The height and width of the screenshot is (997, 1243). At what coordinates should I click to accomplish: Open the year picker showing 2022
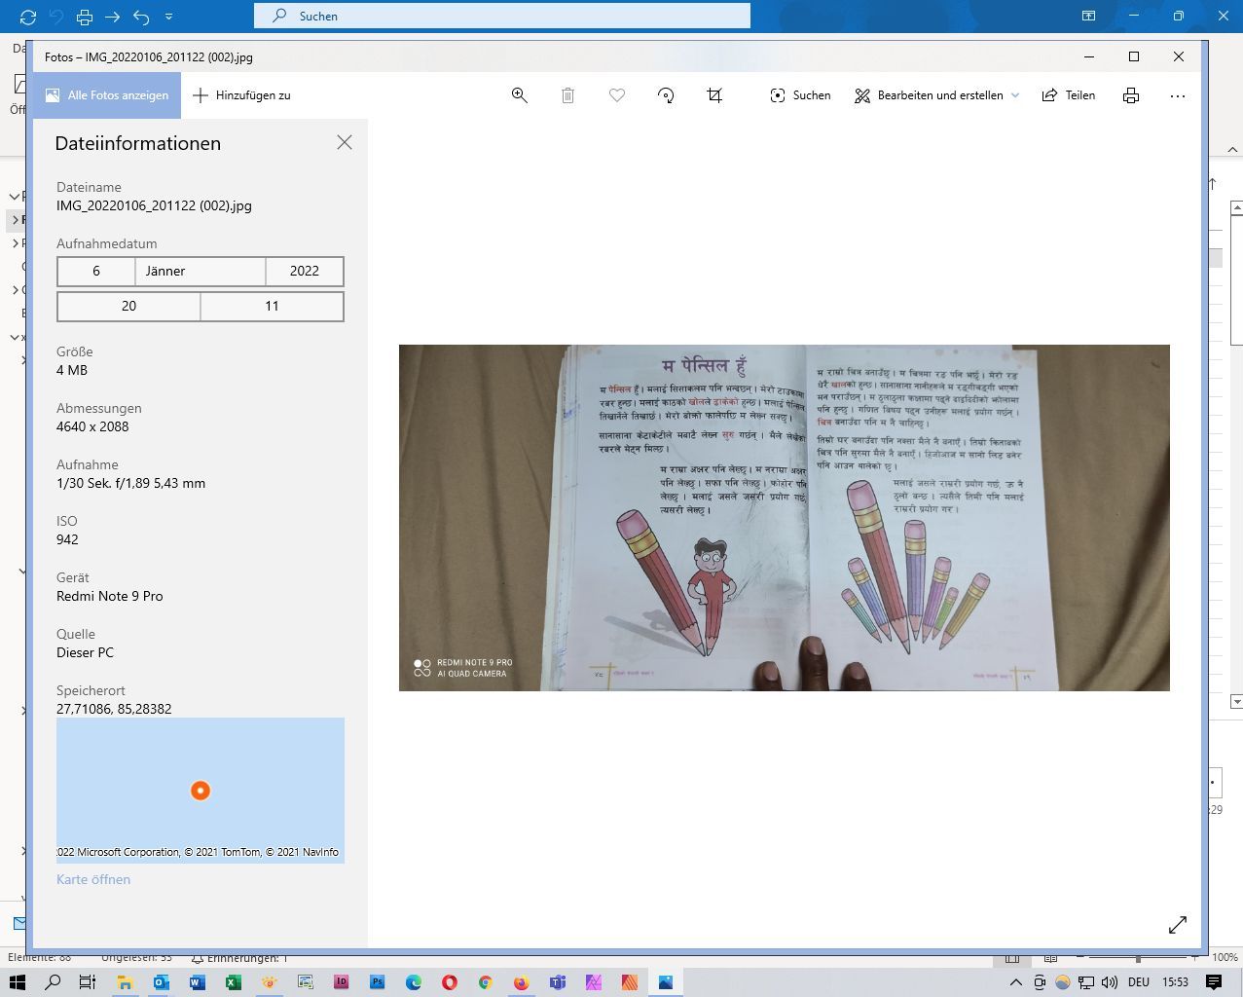tap(305, 272)
